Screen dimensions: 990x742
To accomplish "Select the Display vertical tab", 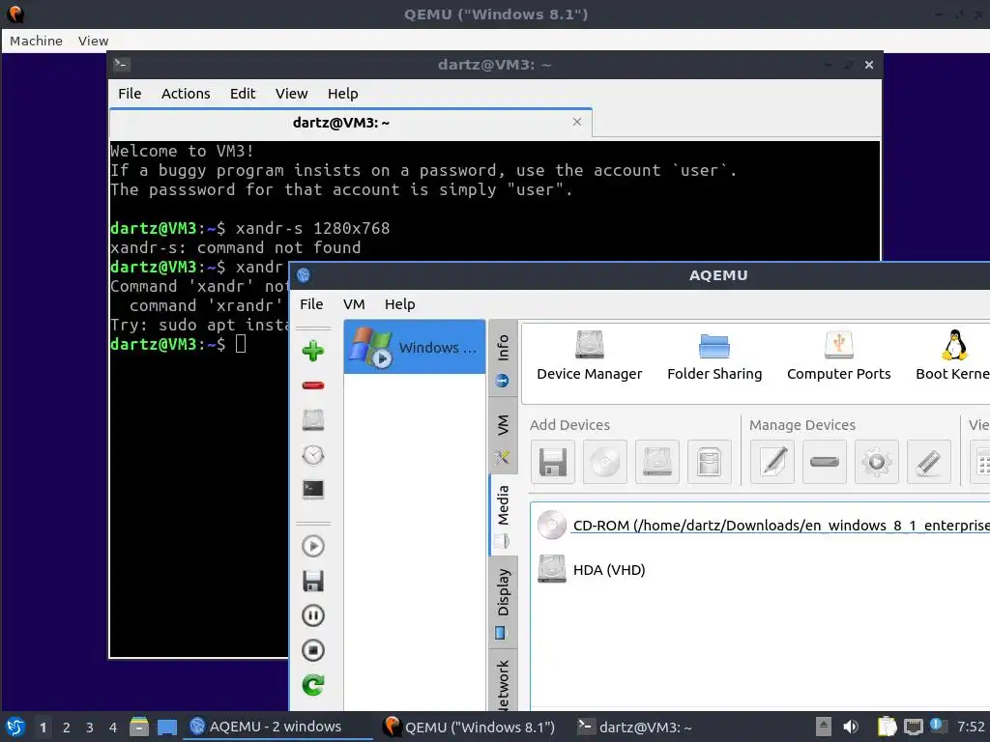I will pyautogui.click(x=503, y=603).
